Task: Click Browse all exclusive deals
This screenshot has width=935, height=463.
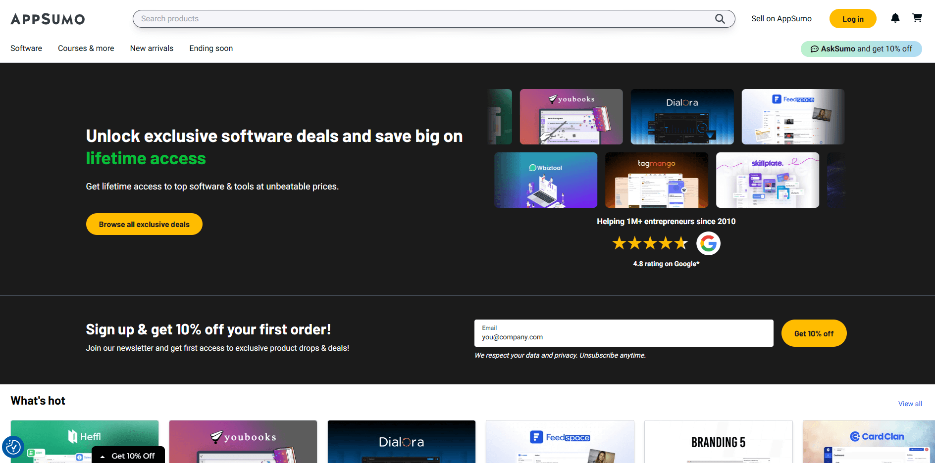Action: pyautogui.click(x=144, y=225)
